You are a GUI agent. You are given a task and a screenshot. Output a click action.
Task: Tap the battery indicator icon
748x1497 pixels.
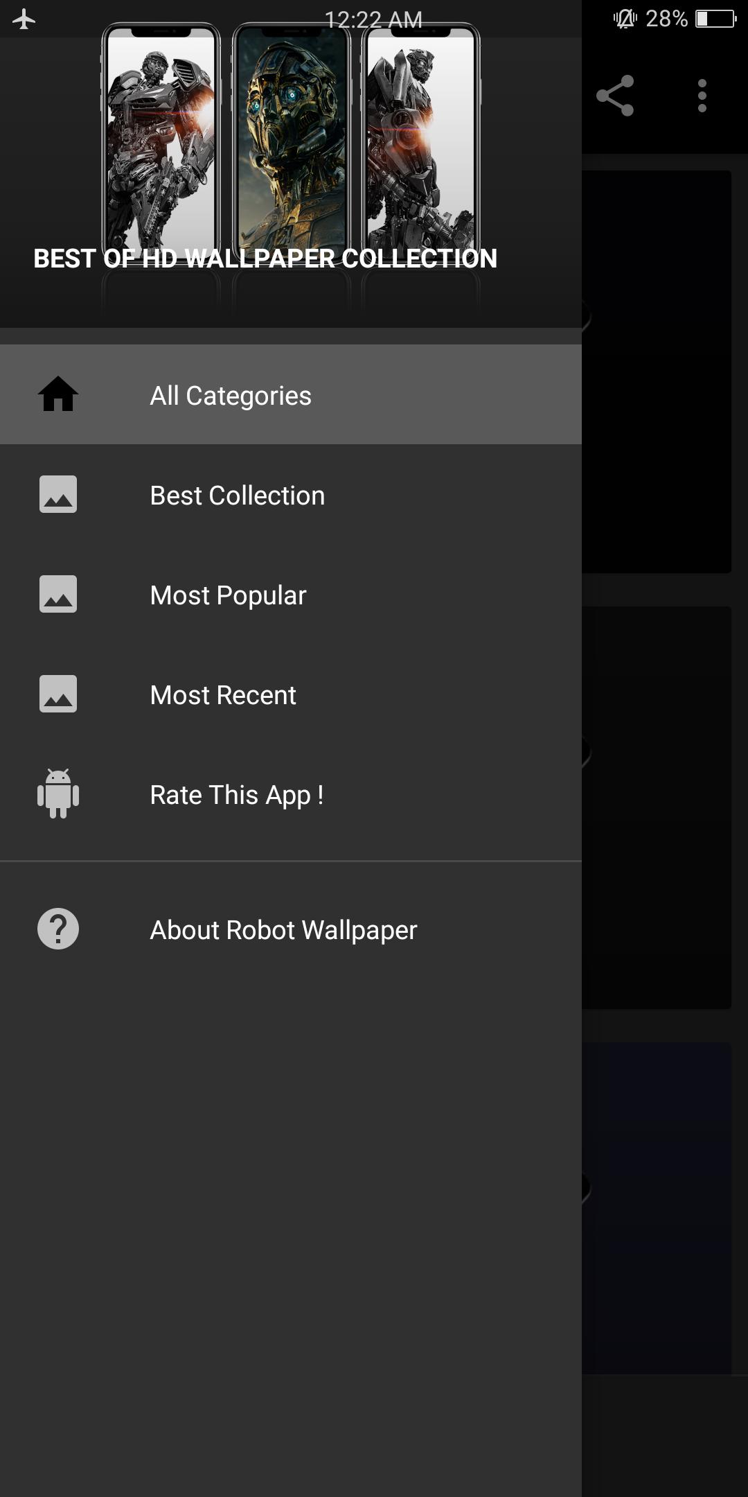click(x=716, y=19)
